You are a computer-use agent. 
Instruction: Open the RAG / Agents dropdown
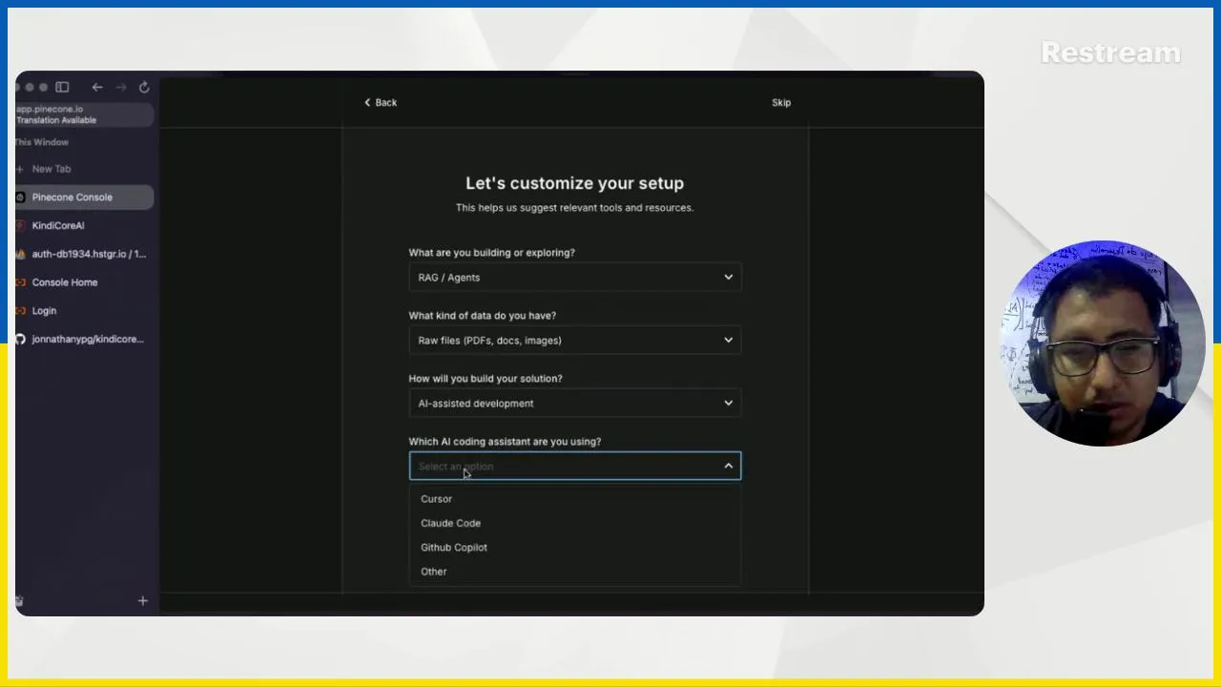[x=575, y=278]
